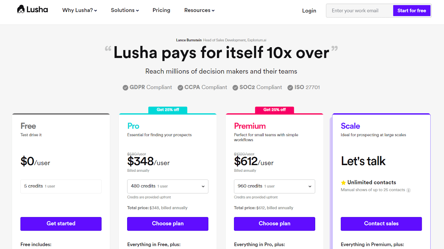
Task: Expand the Why Lusha? menu
Action: point(80,10)
